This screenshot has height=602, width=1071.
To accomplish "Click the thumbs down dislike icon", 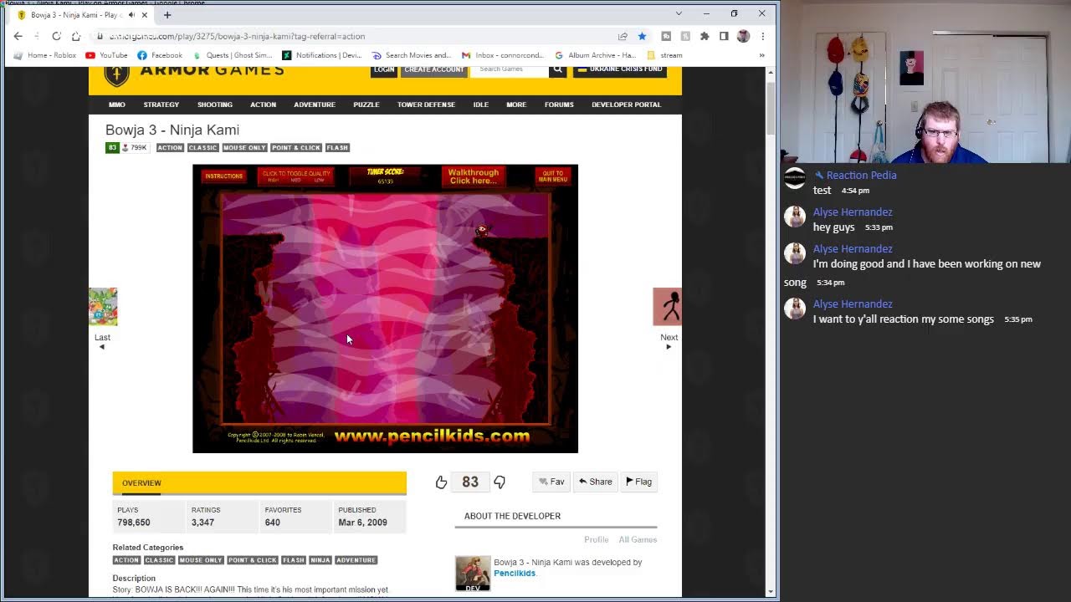I will coord(500,482).
